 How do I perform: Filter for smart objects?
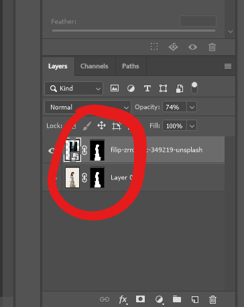point(180,89)
